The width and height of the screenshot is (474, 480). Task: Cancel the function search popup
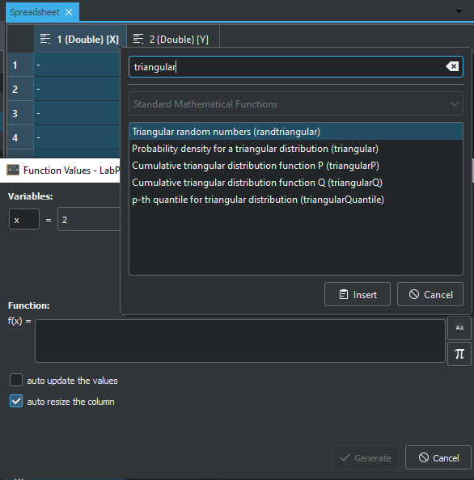click(430, 294)
